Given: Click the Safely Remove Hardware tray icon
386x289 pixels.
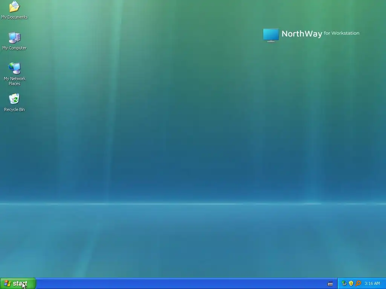Looking at the screenshot, I should tap(344, 284).
